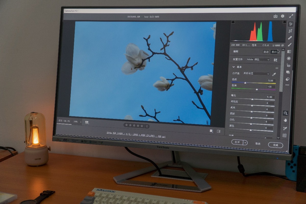Pick the white balance eyedropper tool
Image resolution: width=306 pixels, height=204 pixels.
tap(274, 74)
